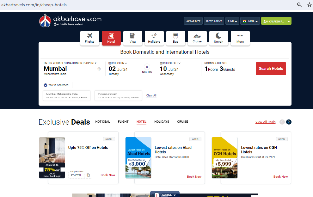The width and height of the screenshot is (313, 197).
Task: Open the 75% off hotel thumbnail
Action: click(x=52, y=158)
